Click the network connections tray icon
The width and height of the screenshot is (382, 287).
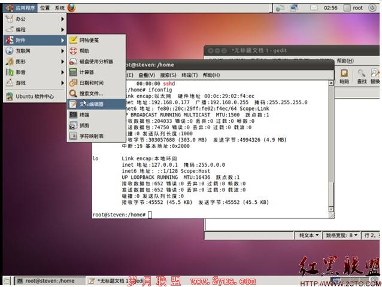click(294, 8)
